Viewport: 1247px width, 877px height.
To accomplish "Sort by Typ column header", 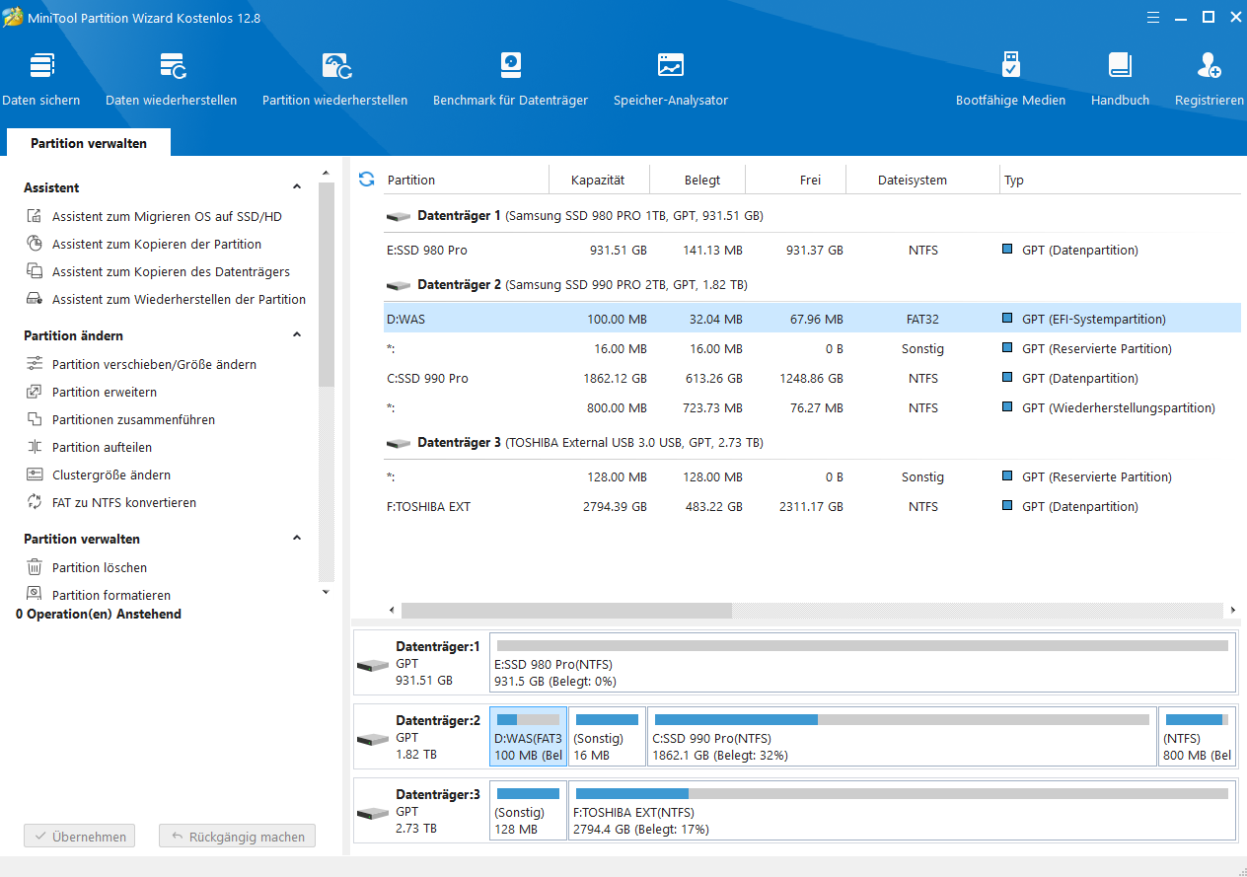I will coord(1120,180).
